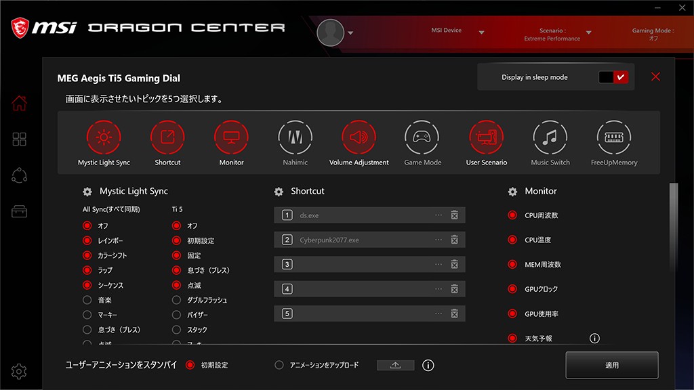This screenshot has height=390, width=694.
Task: Open Shortcut section gear
Action: [x=279, y=192]
